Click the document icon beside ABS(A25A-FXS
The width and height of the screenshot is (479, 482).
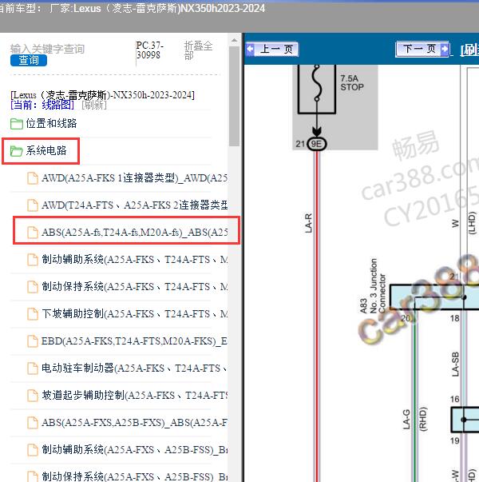tap(33, 423)
